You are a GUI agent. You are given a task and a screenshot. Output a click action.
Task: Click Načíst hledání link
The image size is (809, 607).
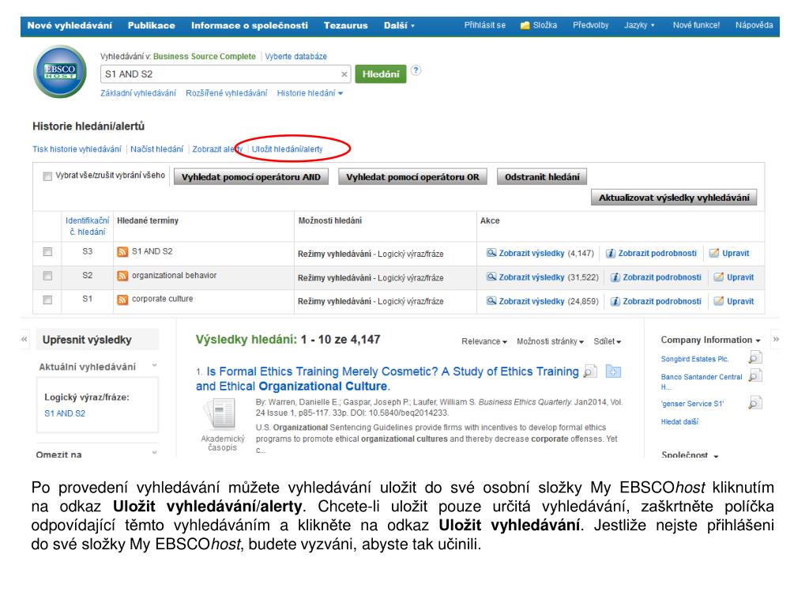pyautogui.click(x=157, y=149)
